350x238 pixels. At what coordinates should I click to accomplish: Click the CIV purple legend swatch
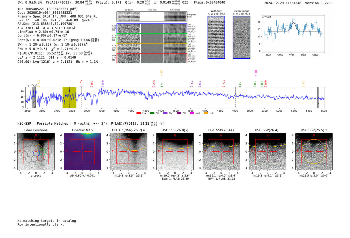(x=165, y=113)
